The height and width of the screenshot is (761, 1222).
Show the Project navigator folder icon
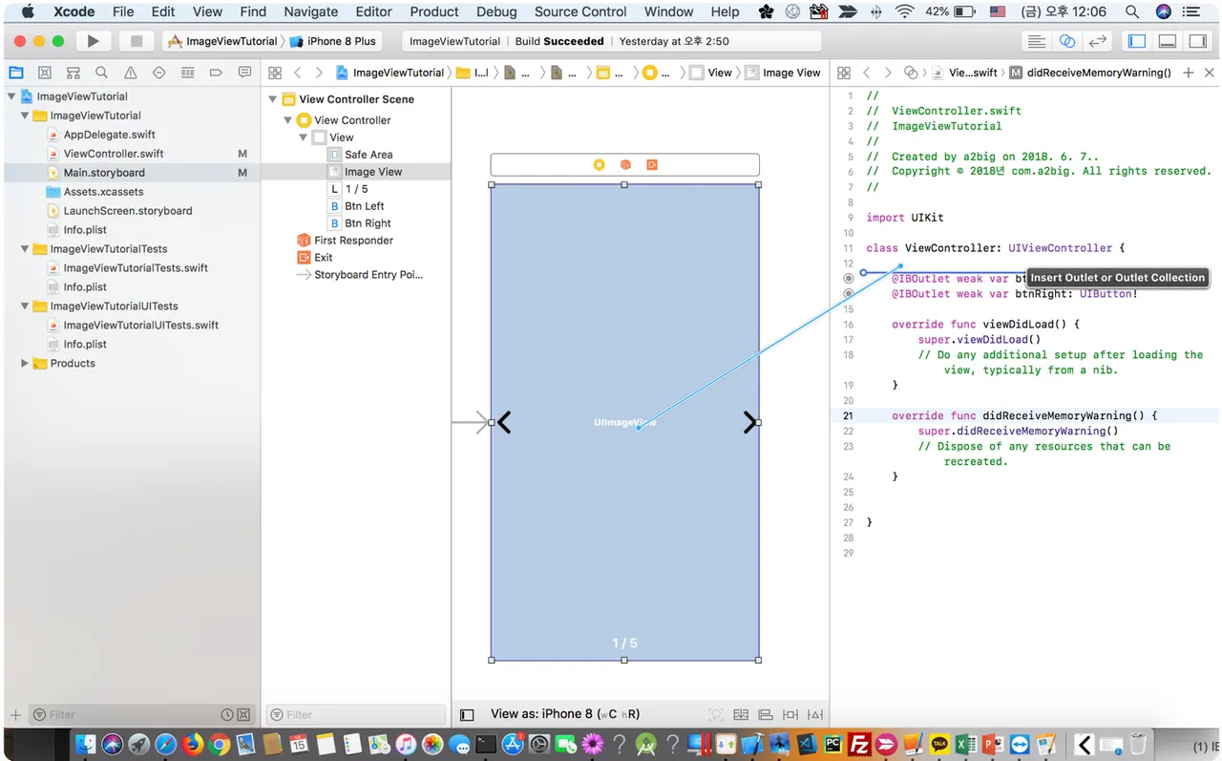16,73
